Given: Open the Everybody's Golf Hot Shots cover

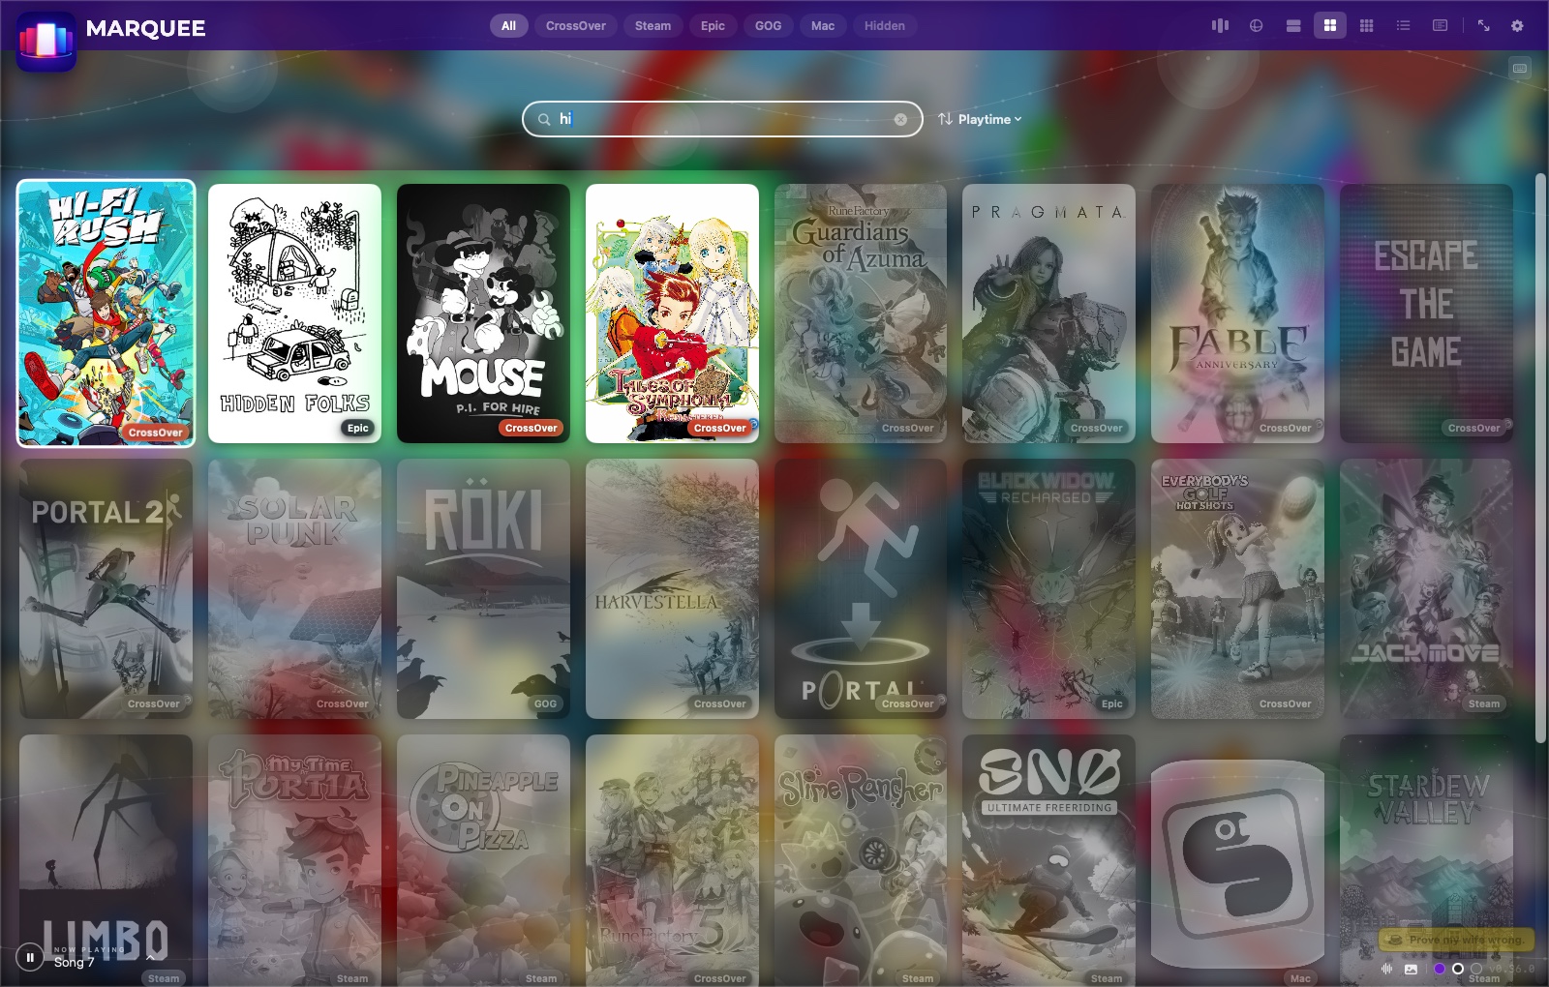Looking at the screenshot, I should pos(1237,588).
